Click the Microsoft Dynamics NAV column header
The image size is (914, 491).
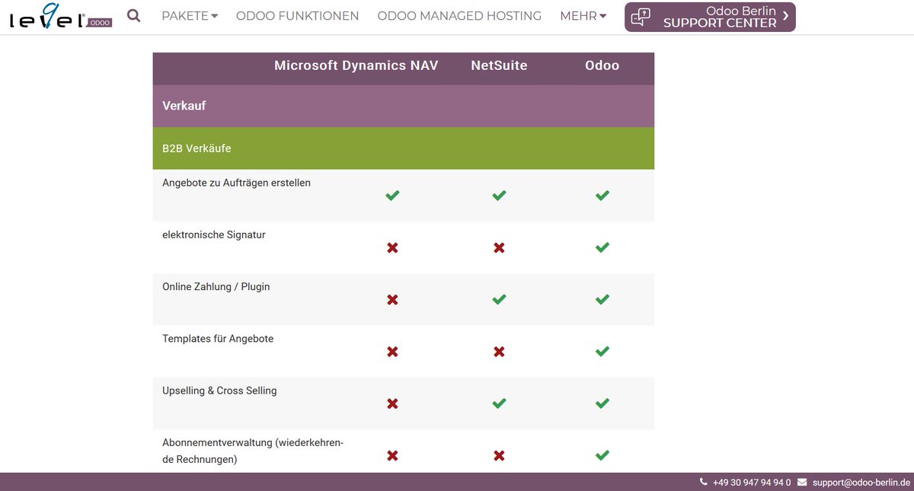point(356,65)
